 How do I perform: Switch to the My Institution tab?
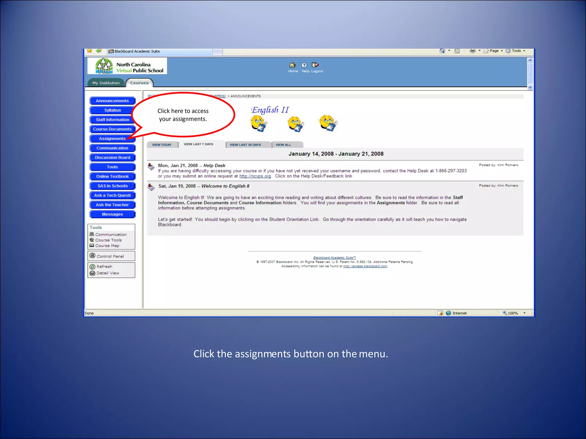point(106,83)
